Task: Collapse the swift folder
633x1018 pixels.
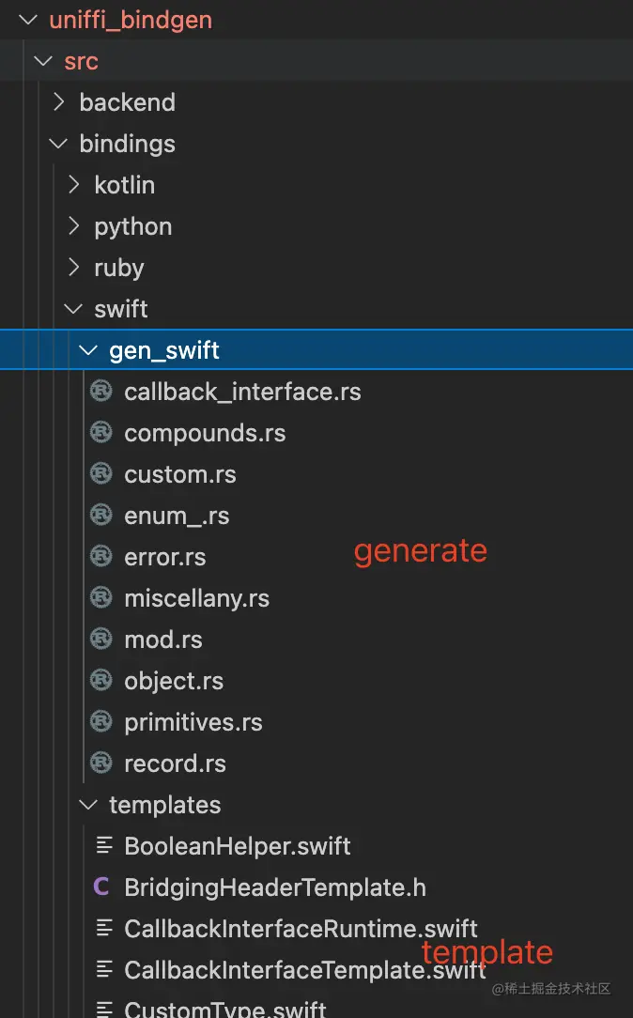Action: point(74,309)
